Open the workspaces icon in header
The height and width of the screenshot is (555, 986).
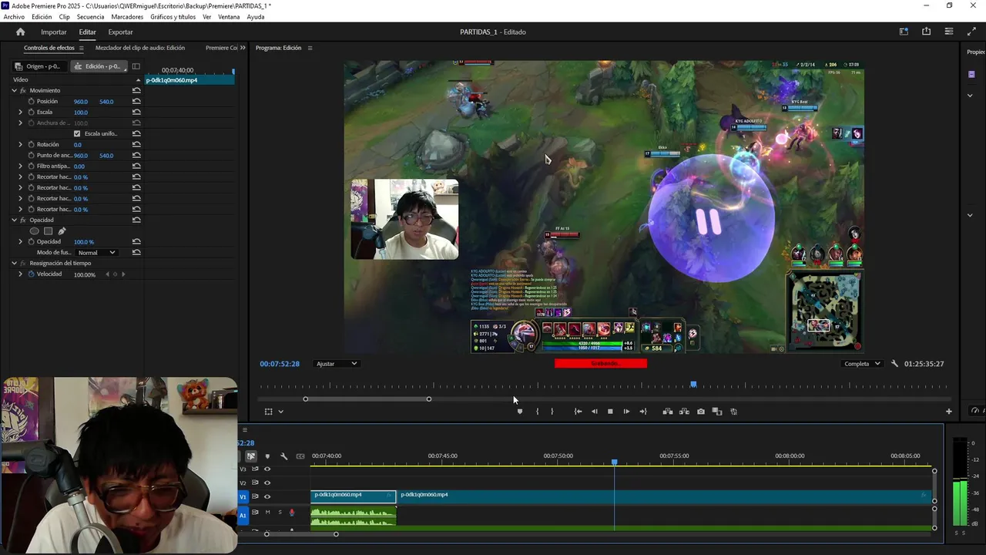(904, 32)
